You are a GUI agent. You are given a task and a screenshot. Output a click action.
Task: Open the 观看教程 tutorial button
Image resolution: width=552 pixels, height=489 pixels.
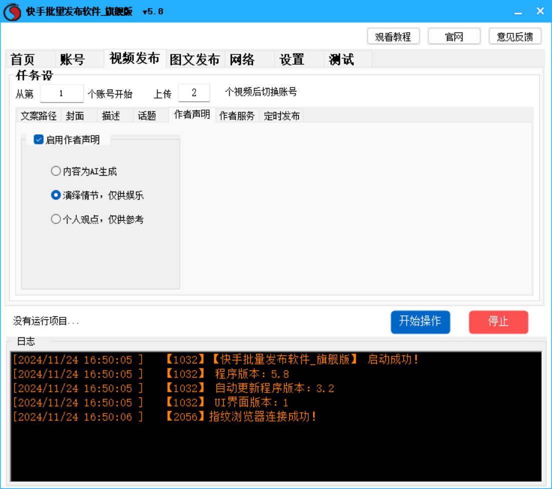(393, 37)
